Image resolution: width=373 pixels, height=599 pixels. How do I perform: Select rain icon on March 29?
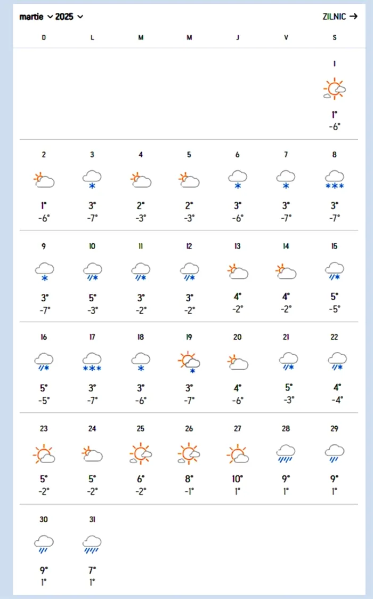[335, 454]
